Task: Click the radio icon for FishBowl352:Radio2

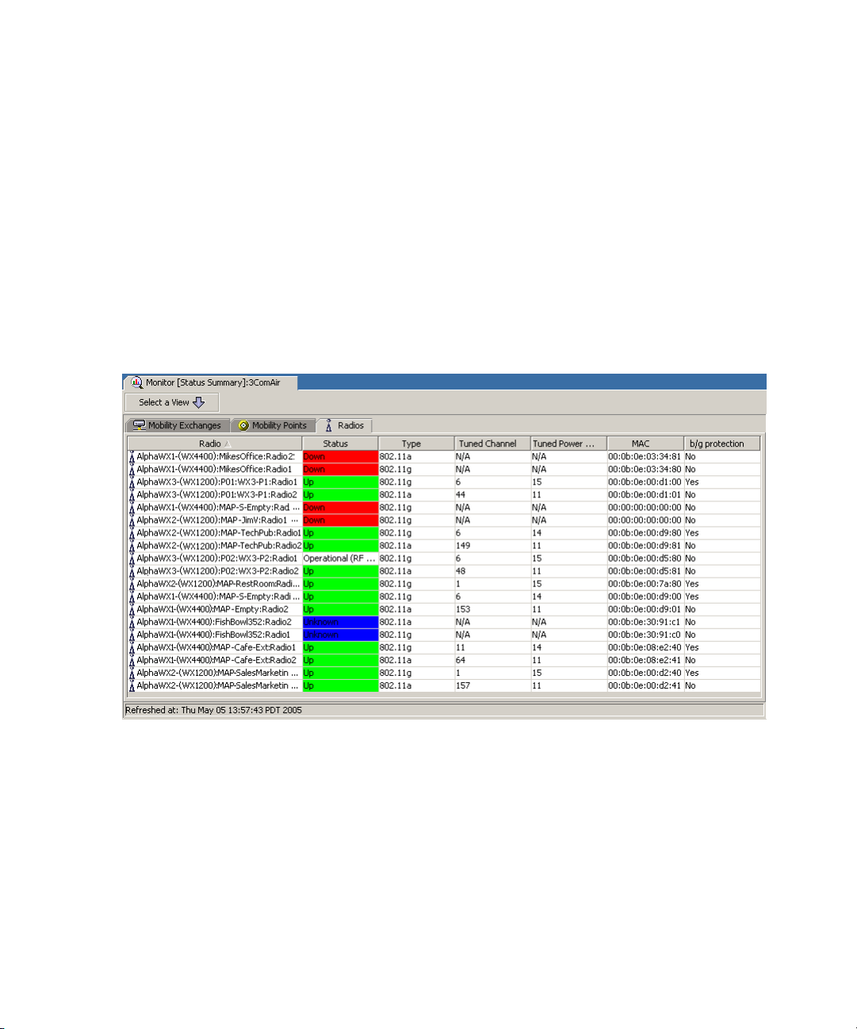Action: pos(132,622)
